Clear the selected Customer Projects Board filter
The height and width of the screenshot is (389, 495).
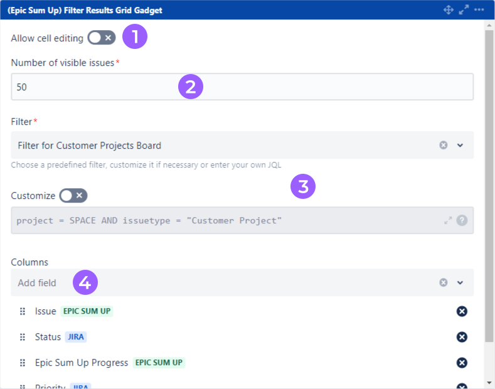pos(444,145)
